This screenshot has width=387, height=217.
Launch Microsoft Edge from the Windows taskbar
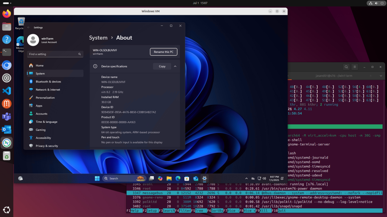pyautogui.click(x=178, y=178)
